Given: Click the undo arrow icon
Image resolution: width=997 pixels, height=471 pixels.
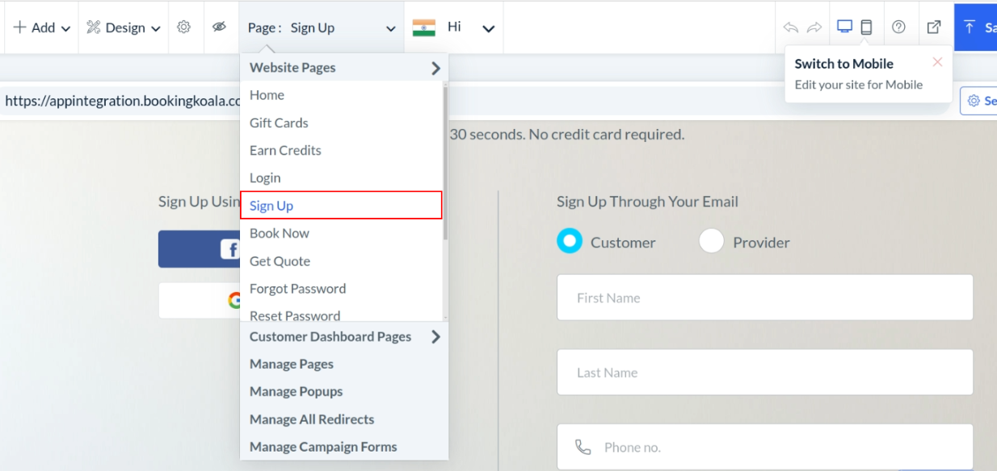Looking at the screenshot, I should [x=790, y=27].
